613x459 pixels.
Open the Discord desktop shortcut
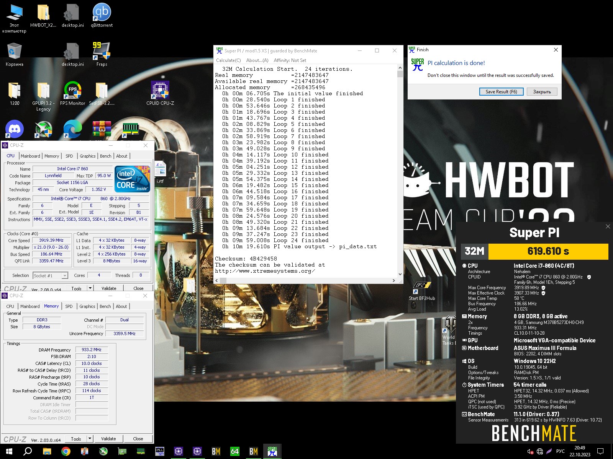click(15, 129)
